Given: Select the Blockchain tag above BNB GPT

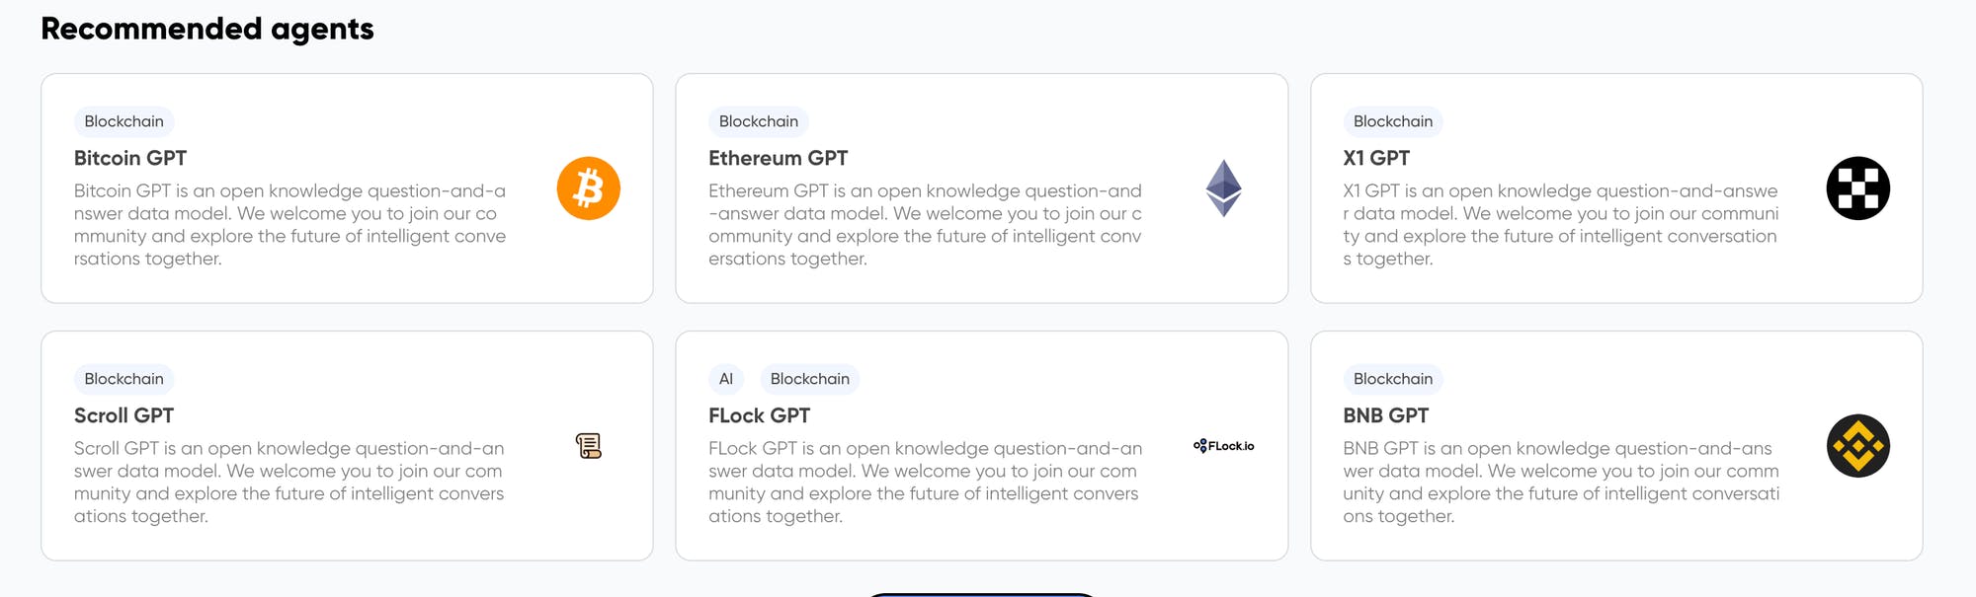Looking at the screenshot, I should pos(1392,379).
